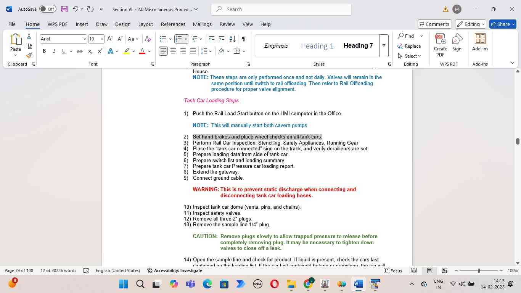
Task: Decrease font size with A-down icon
Action: [x=120, y=39]
